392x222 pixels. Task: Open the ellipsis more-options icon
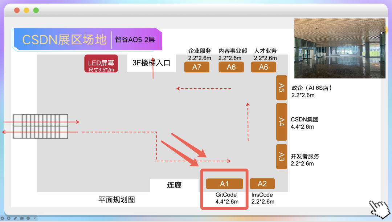point(28,218)
